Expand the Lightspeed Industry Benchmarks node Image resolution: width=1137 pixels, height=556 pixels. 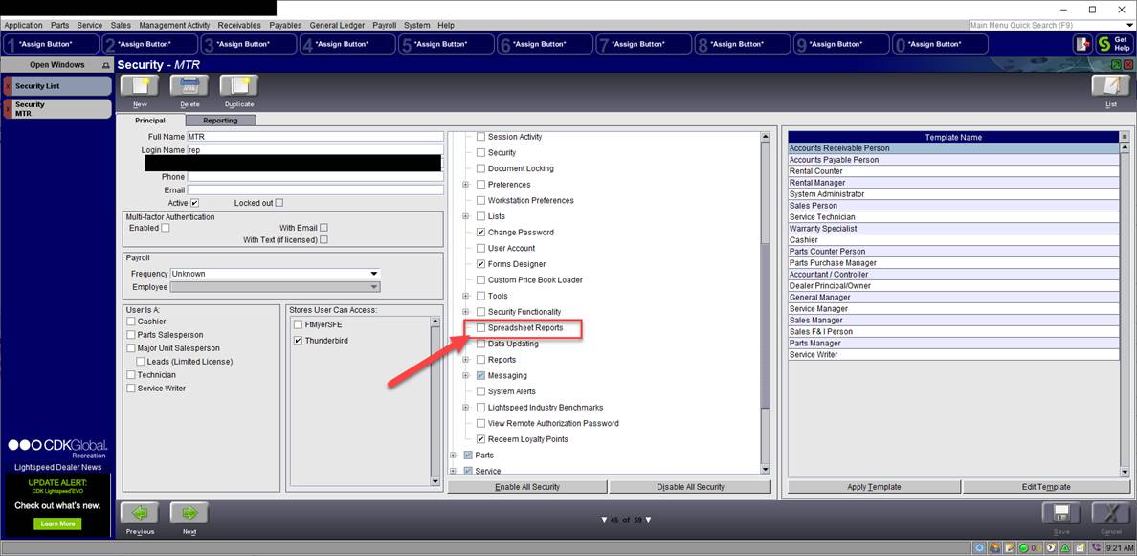pyautogui.click(x=466, y=408)
